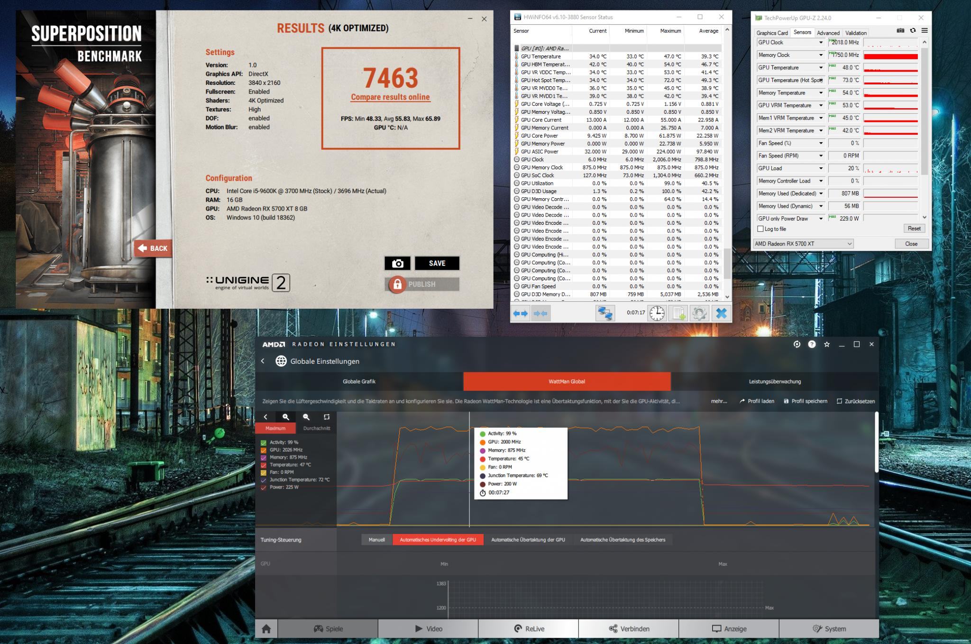Viewport: 971px width, 644px height.
Task: Click the zoom-out magnifier on WattMan graph
Action: click(306, 417)
